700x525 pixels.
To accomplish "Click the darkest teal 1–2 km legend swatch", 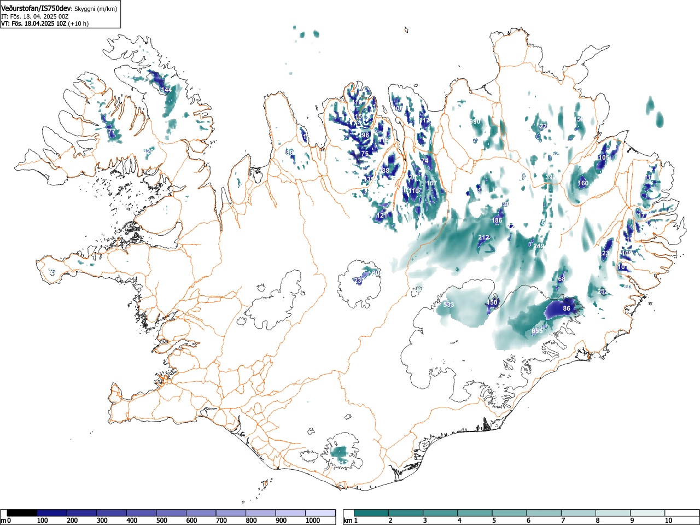I will [x=372, y=513].
